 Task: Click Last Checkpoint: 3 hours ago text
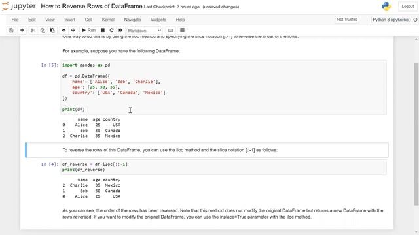tap(172, 7)
